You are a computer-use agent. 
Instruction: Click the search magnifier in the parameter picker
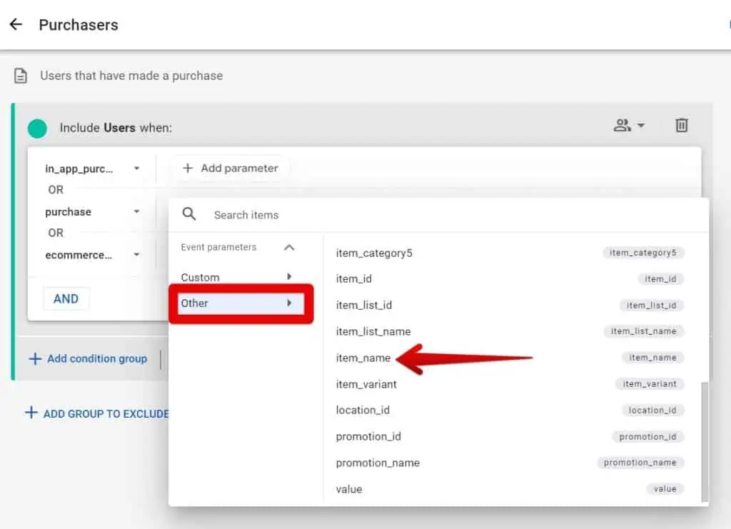189,213
